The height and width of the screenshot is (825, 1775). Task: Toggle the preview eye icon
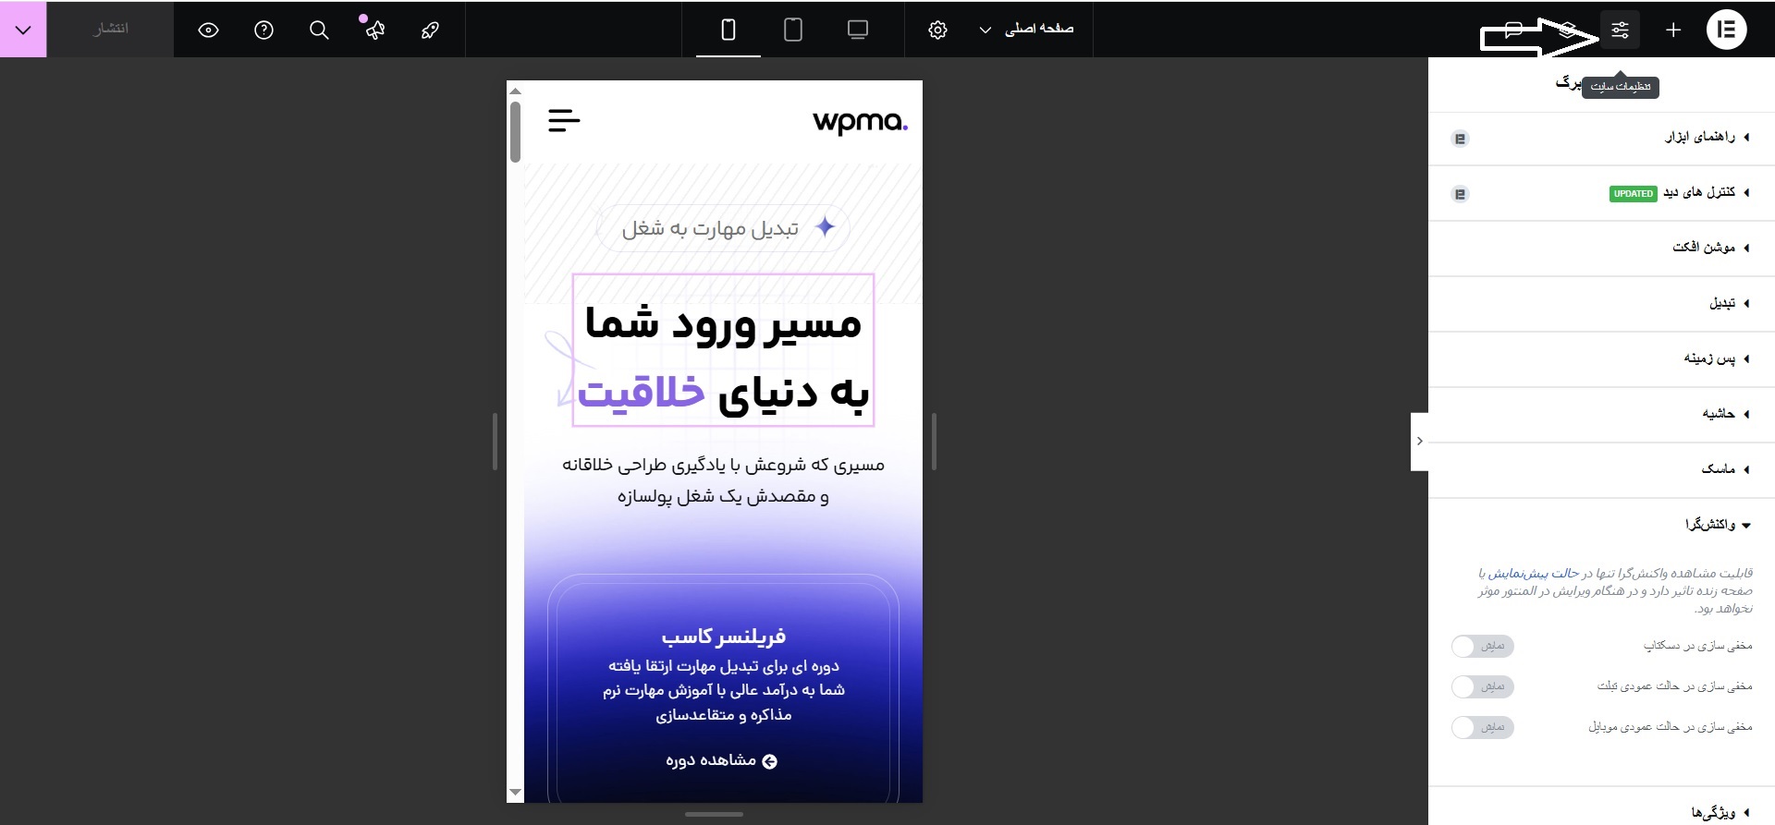point(208,30)
